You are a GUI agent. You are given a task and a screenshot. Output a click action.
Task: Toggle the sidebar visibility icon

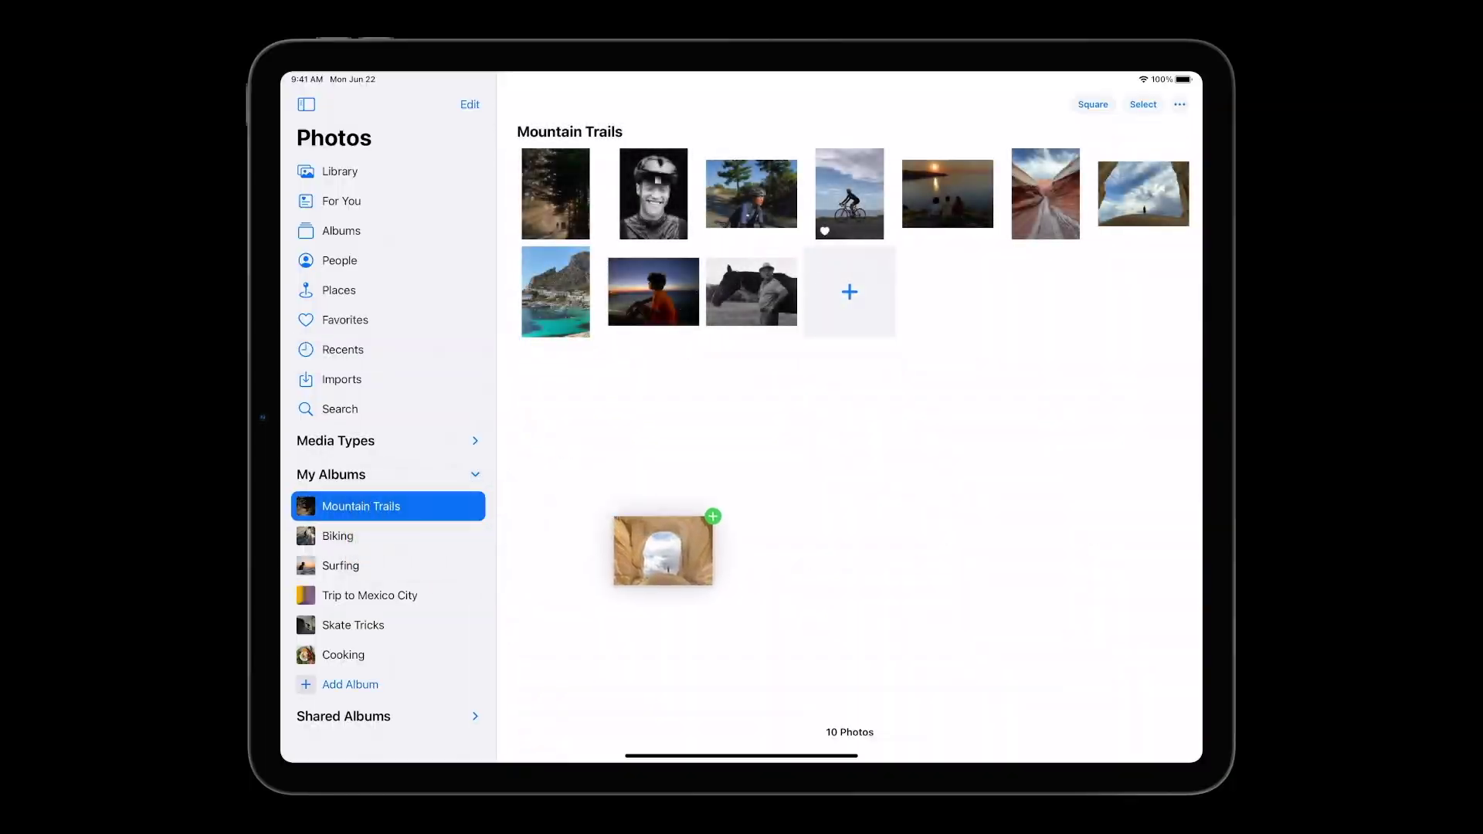click(x=306, y=104)
